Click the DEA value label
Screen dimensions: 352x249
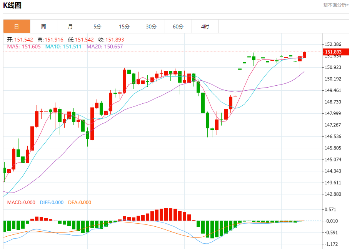tap(80, 203)
